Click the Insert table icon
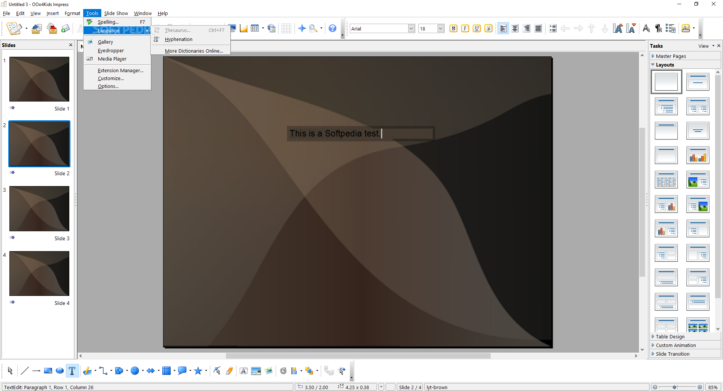The width and height of the screenshot is (723, 391). 255,29
